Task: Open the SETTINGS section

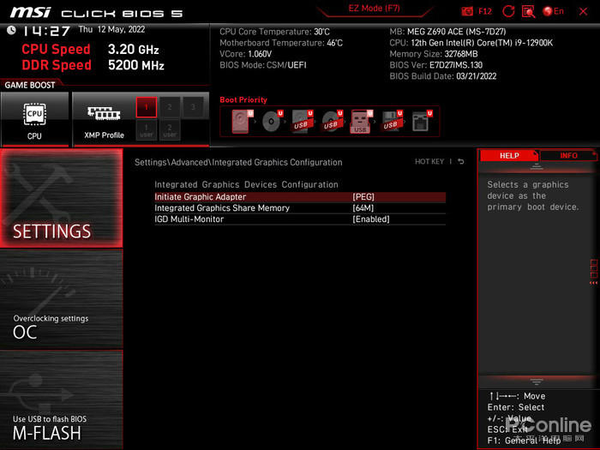Action: coord(62,198)
